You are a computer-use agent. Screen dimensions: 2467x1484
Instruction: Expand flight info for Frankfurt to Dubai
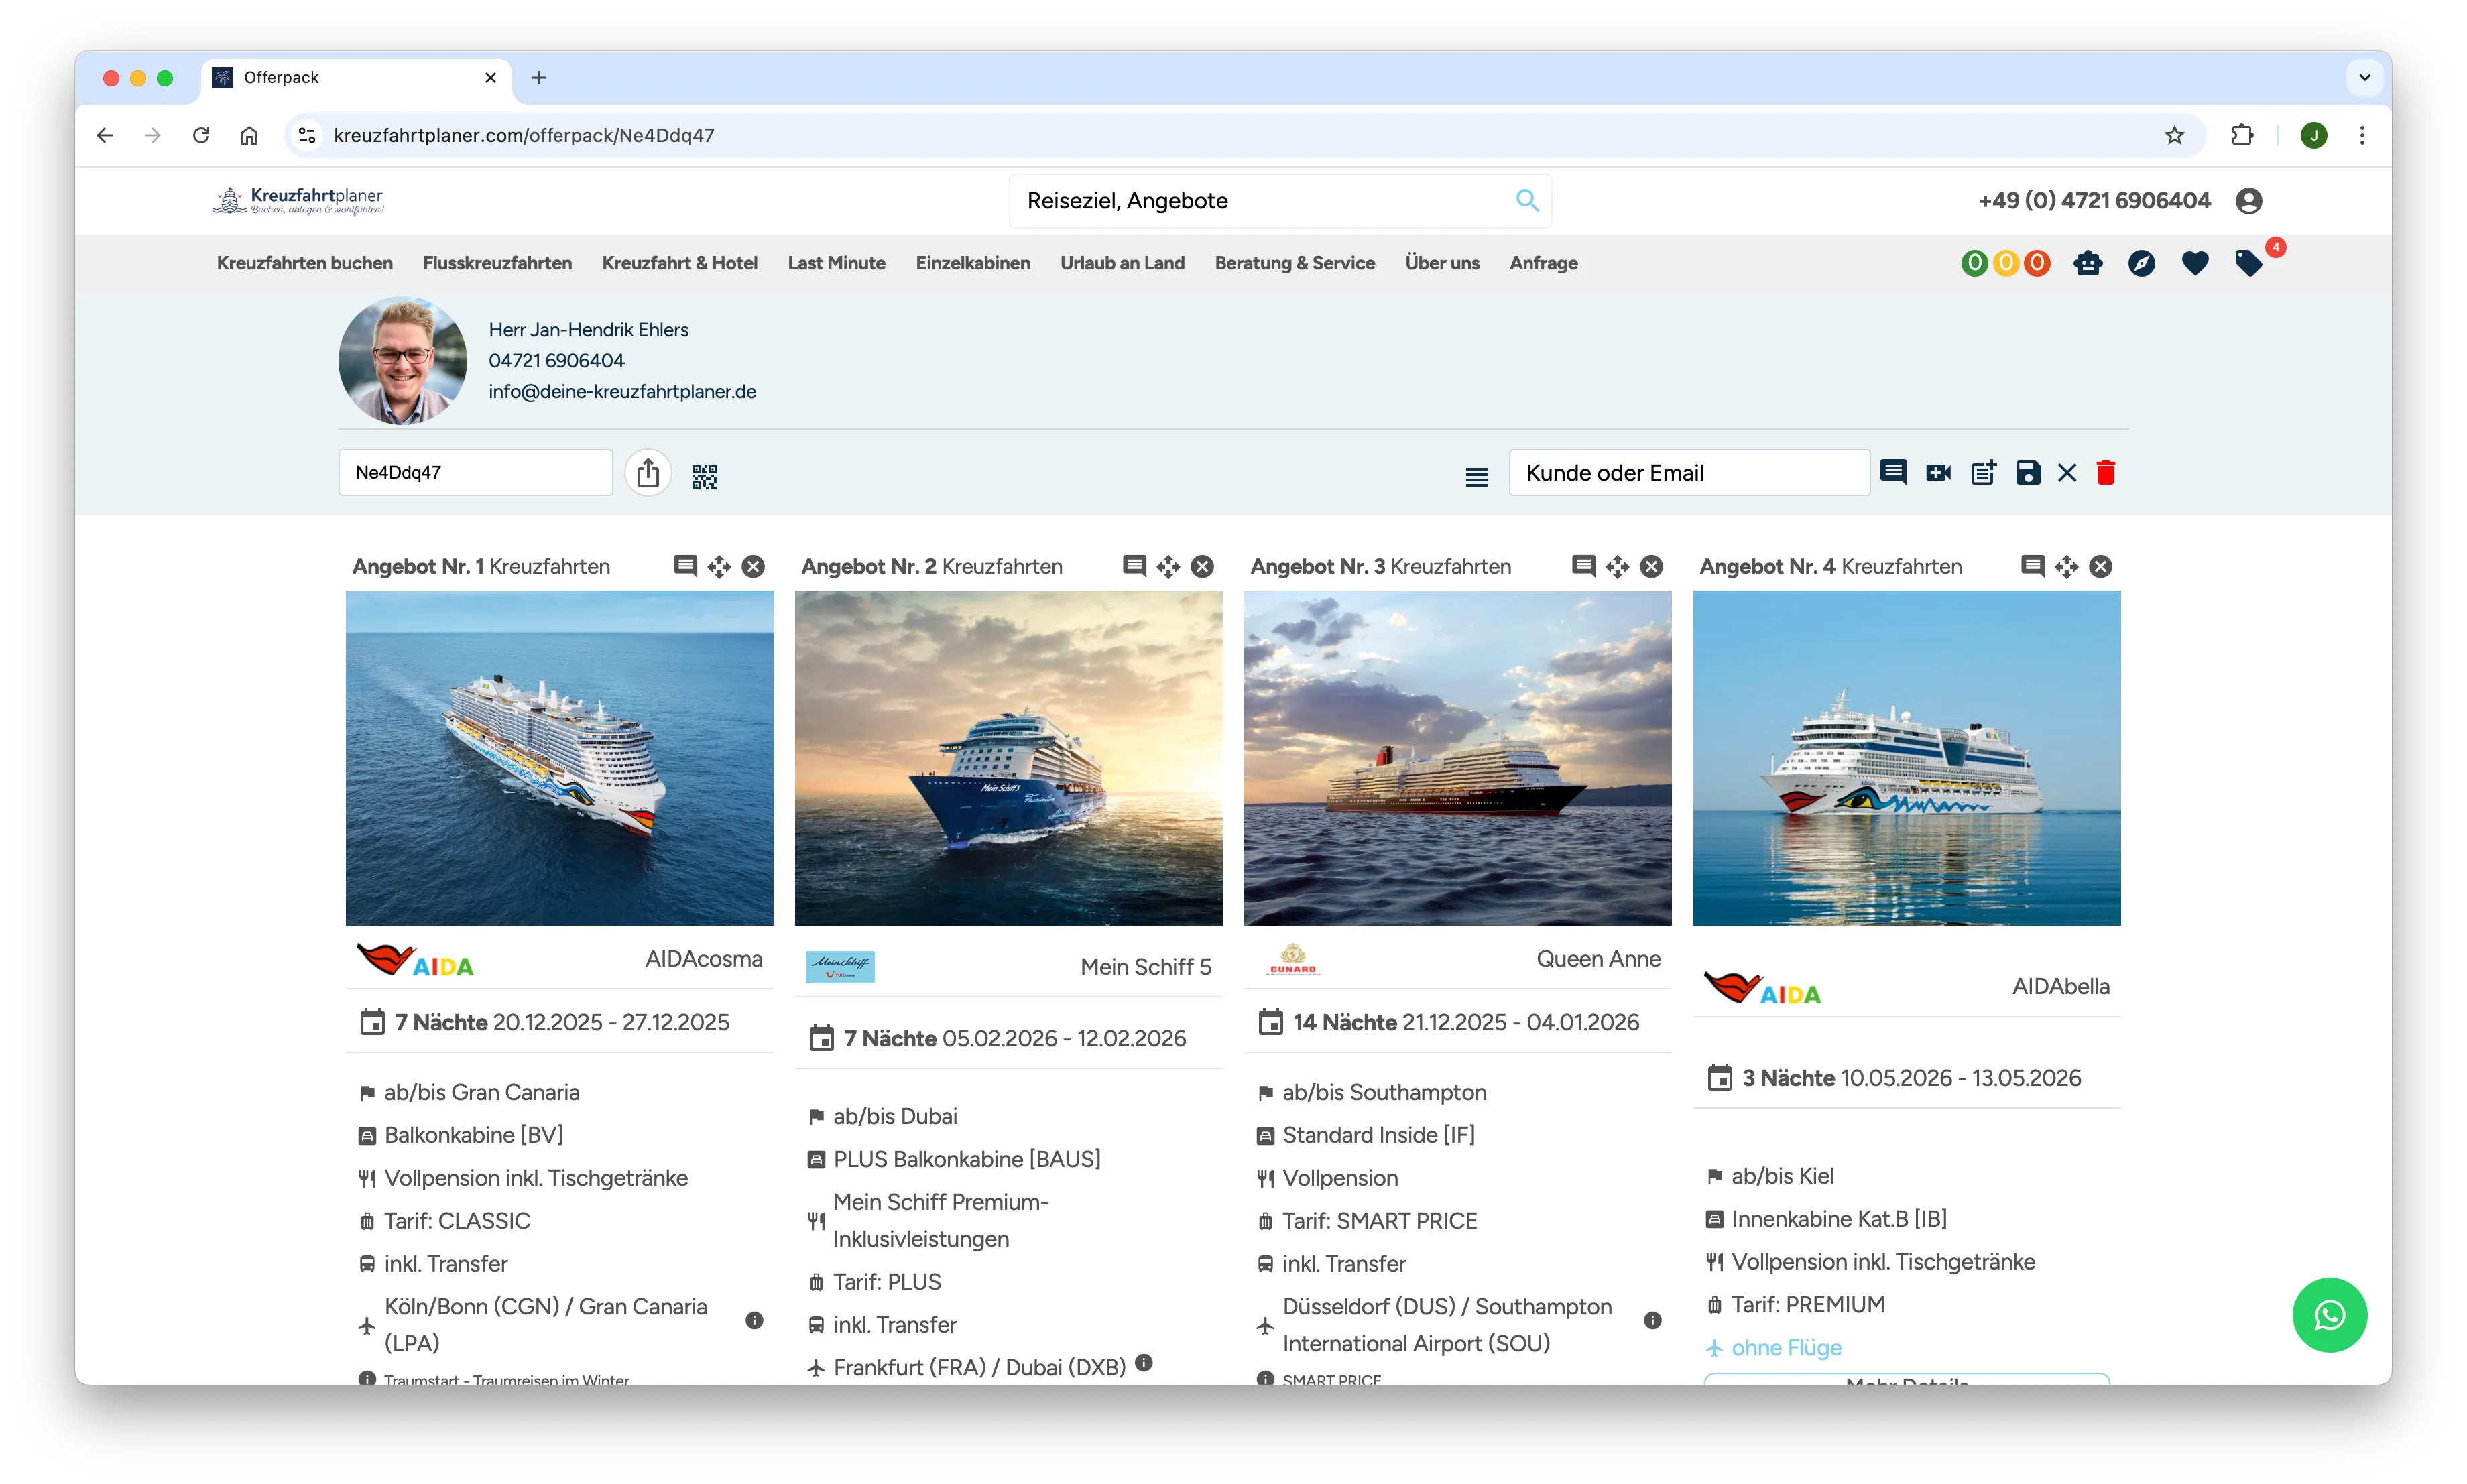coord(1144,1363)
